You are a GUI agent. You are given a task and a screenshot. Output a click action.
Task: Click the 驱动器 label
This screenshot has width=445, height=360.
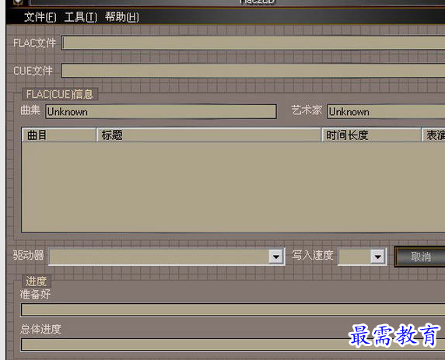coord(28,255)
